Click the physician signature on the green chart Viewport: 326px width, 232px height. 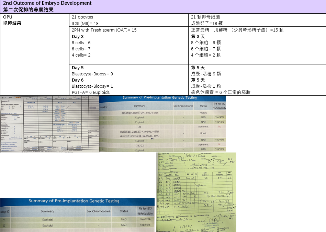point(212,219)
